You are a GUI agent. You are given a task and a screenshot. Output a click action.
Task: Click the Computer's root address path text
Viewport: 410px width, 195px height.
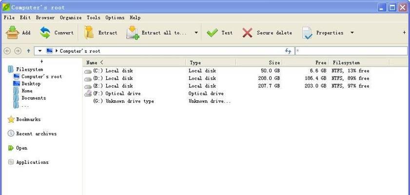[80, 51]
